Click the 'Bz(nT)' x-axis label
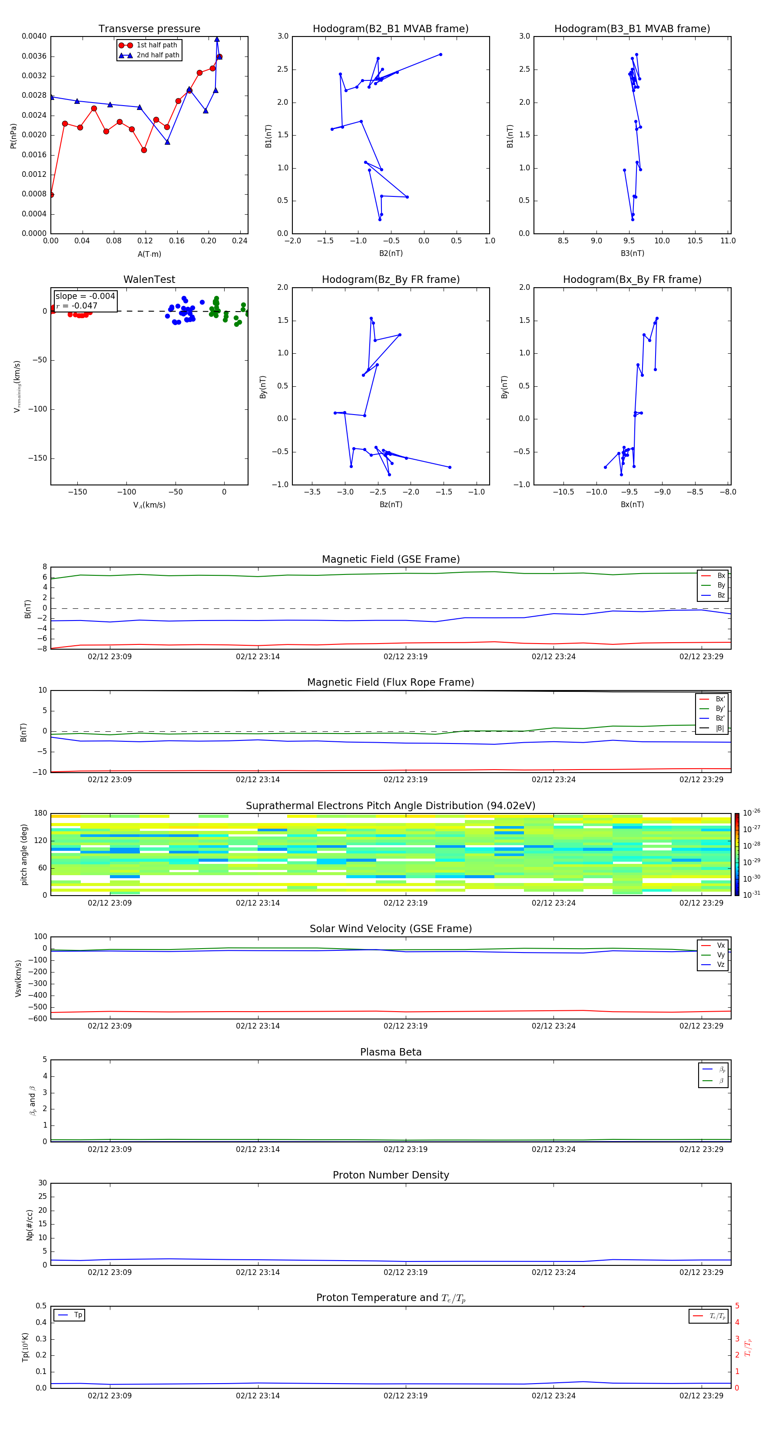Screen dimensions: 782x1434 coord(391,505)
